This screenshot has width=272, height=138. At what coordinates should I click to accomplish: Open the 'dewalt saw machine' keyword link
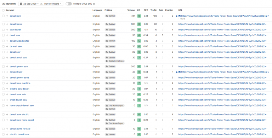pos(20,83)
